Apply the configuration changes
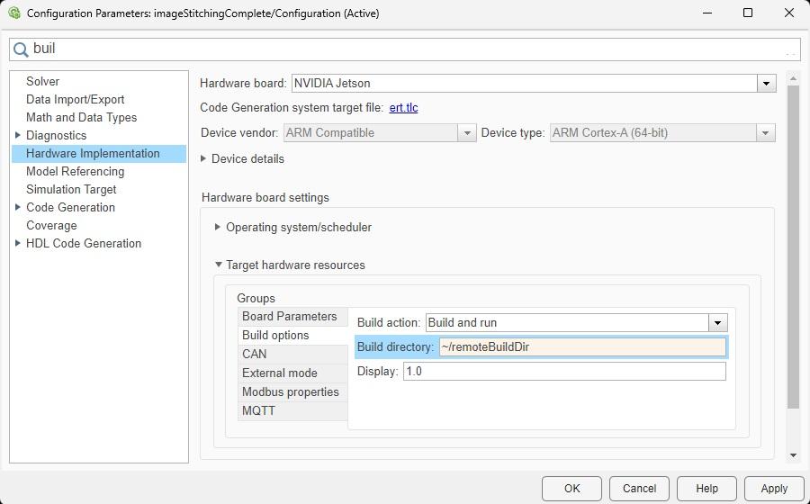Viewport: 810px width, 504px height. 774,489
